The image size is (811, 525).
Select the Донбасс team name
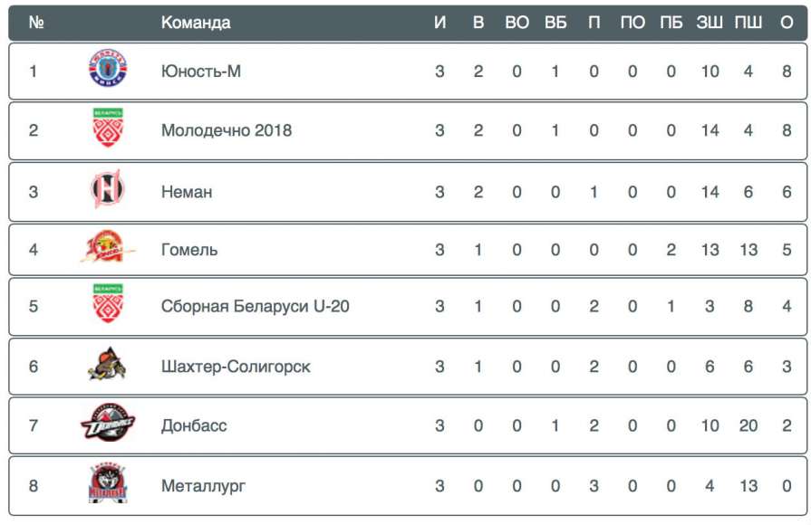(194, 425)
